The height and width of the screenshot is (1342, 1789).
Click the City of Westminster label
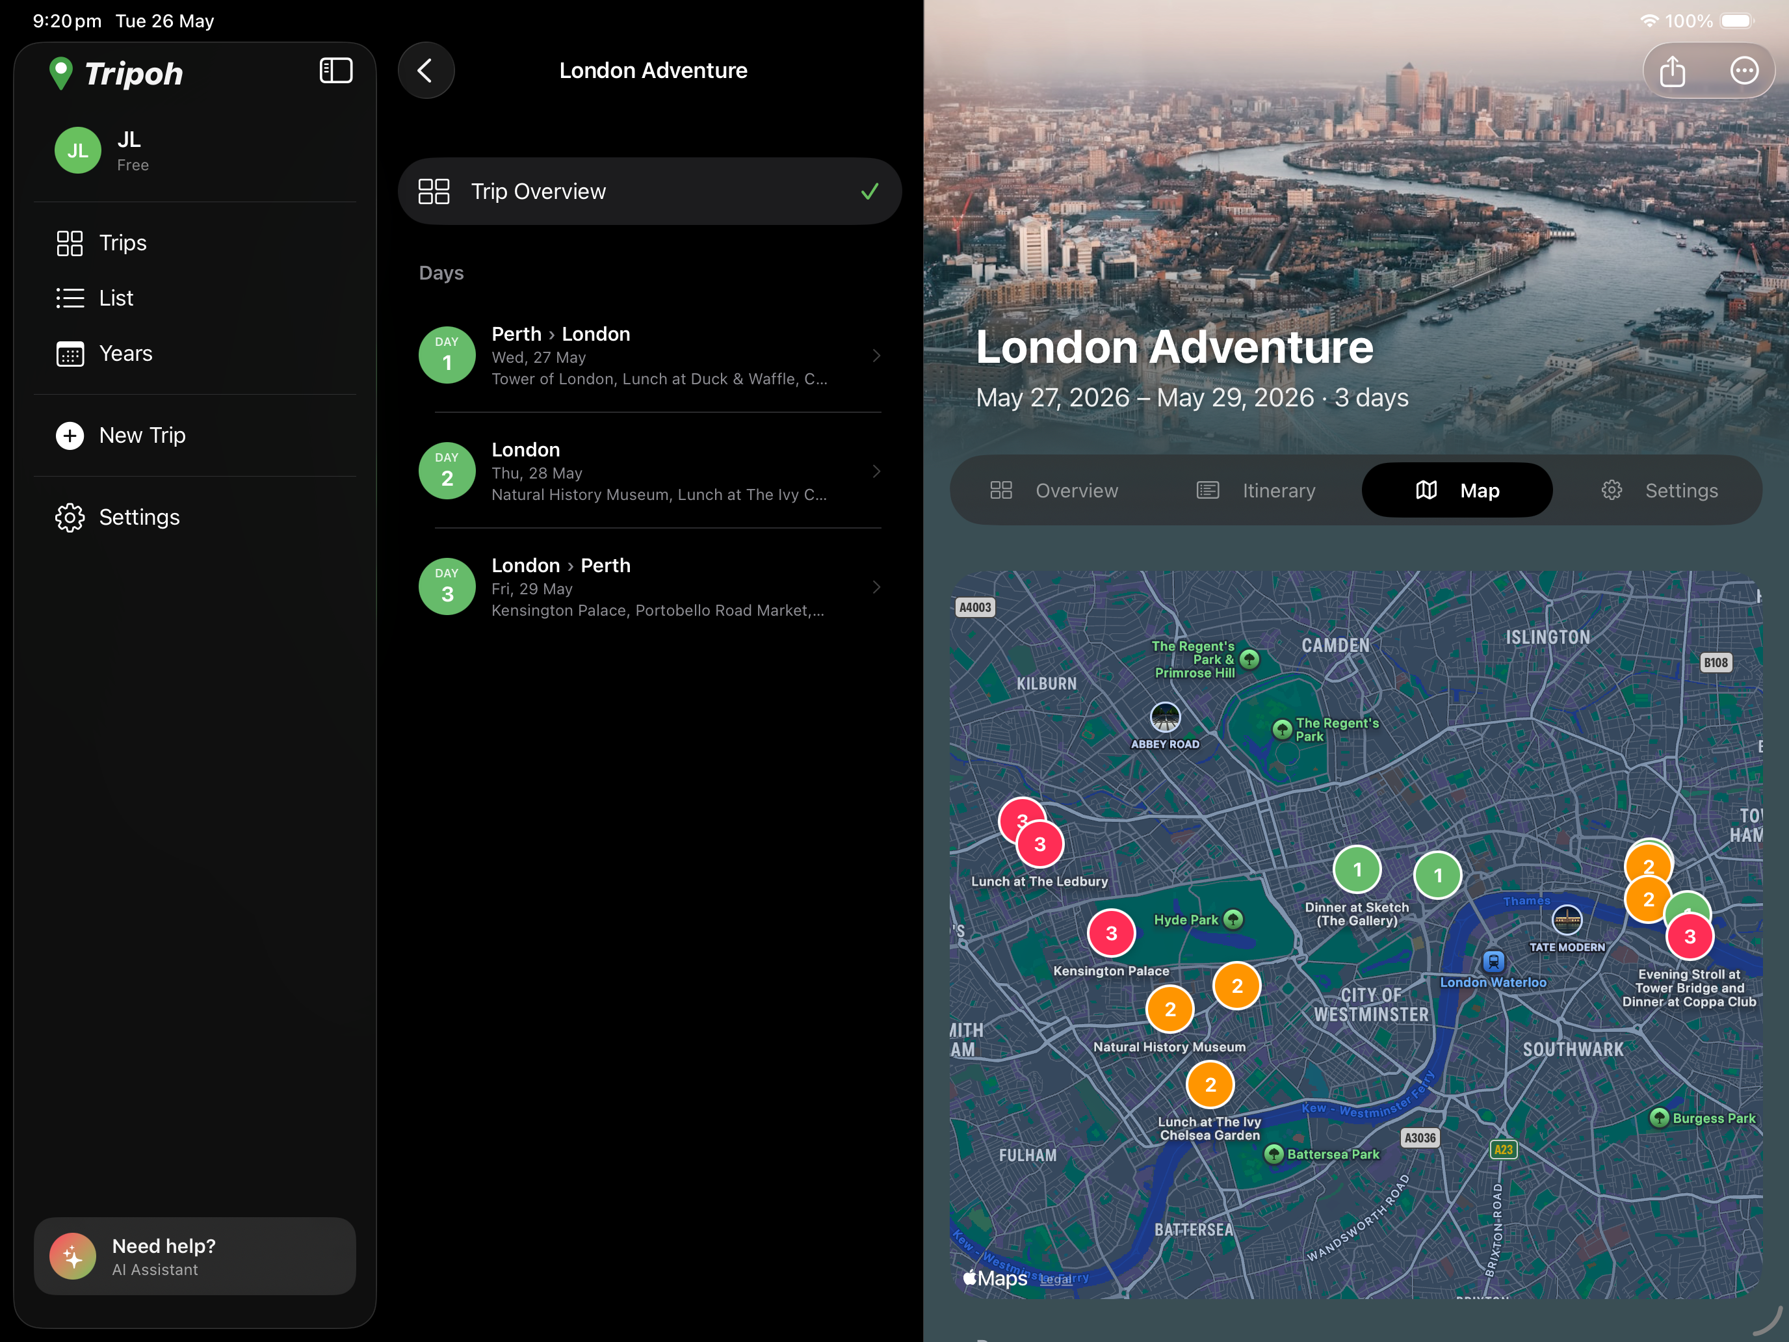point(1371,1005)
